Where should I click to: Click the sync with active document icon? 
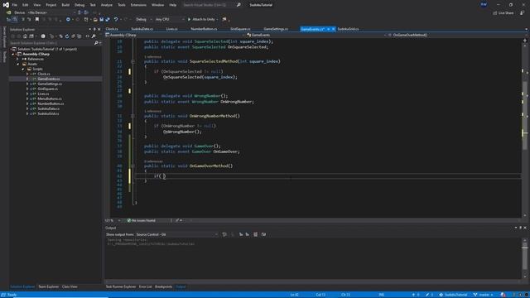click(60, 36)
